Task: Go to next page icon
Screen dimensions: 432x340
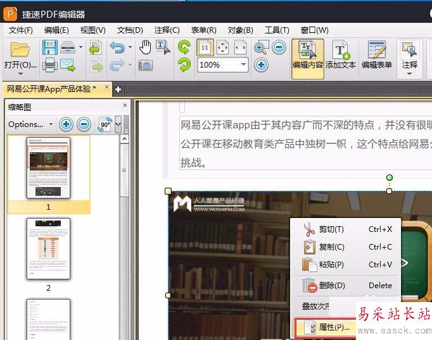Action: [96, 65]
